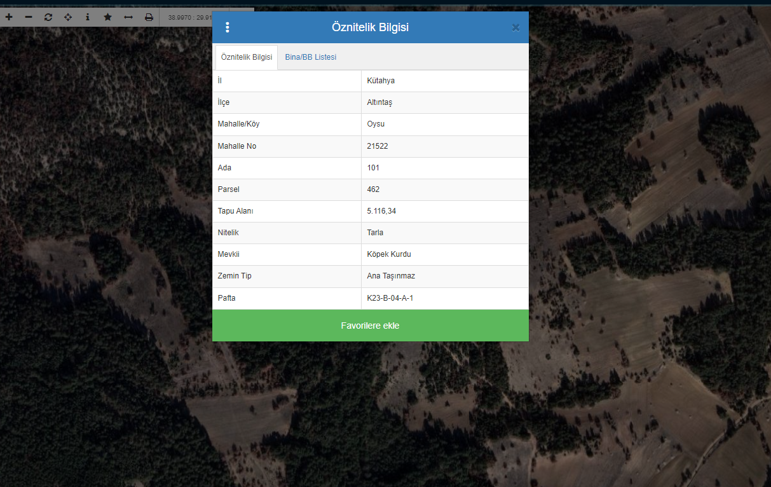
Task: Select the Öznitelik Bilgisi tab
Action: 247,57
